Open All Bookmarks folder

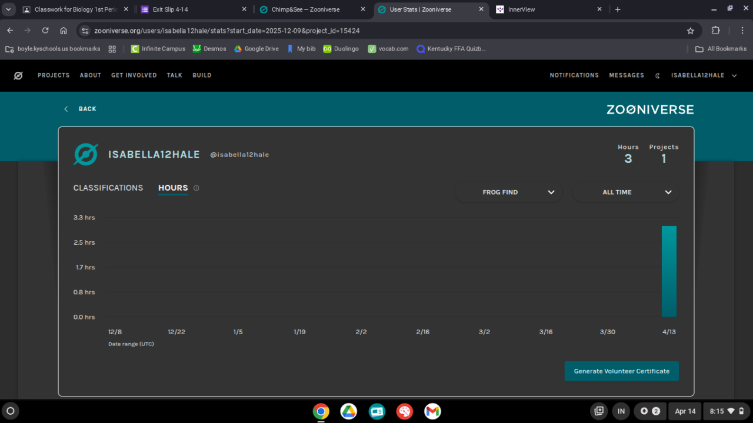pos(721,49)
